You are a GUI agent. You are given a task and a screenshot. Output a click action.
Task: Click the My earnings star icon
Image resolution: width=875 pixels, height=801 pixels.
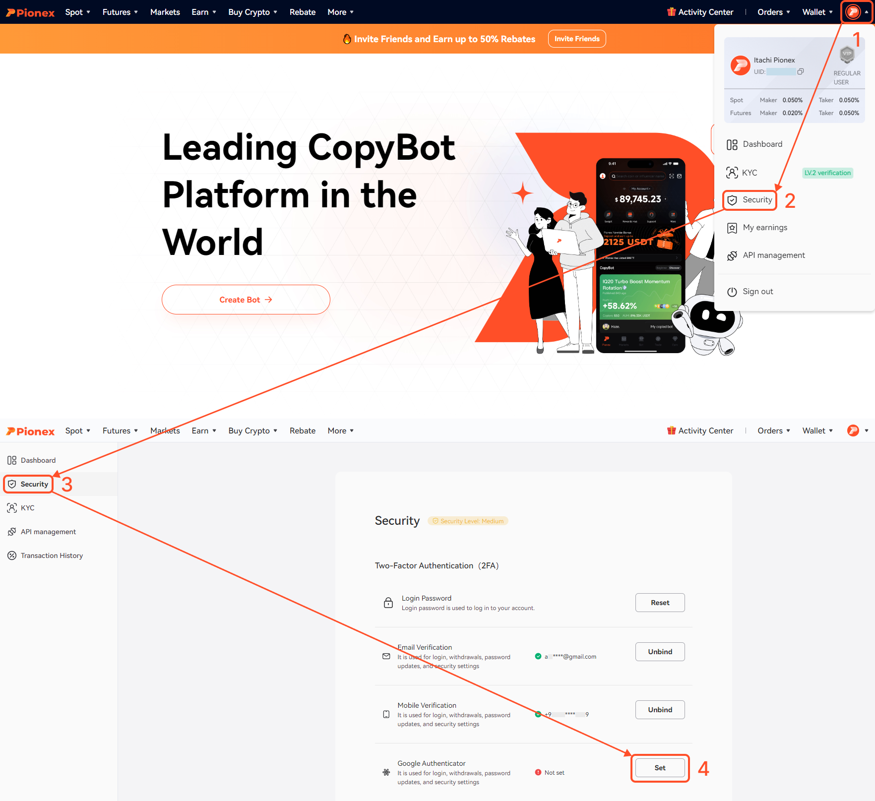732,228
